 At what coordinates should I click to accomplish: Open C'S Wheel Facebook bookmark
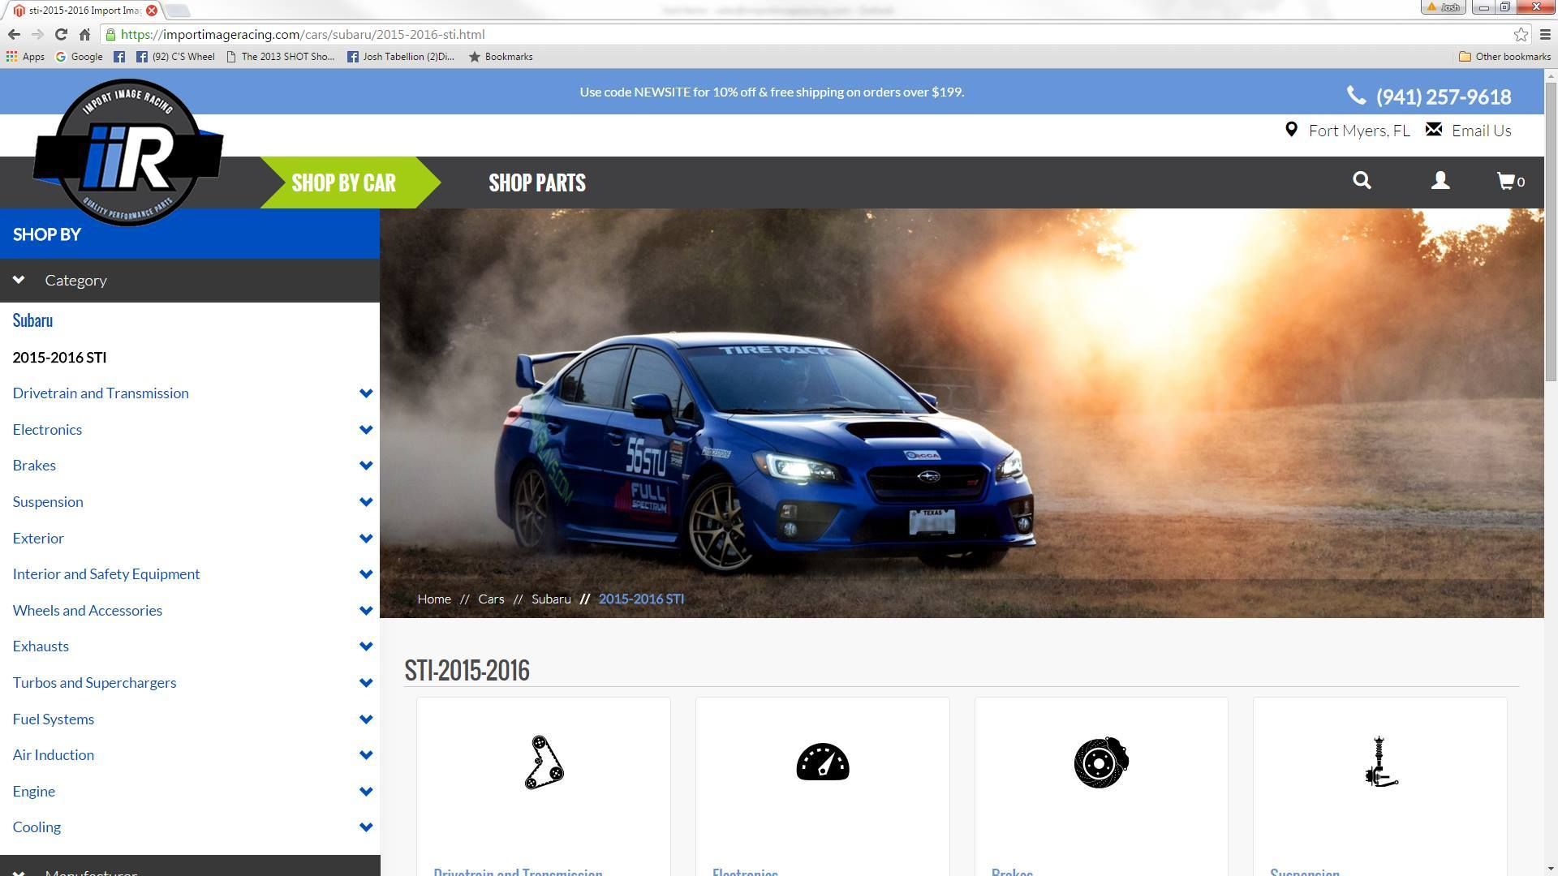(175, 57)
